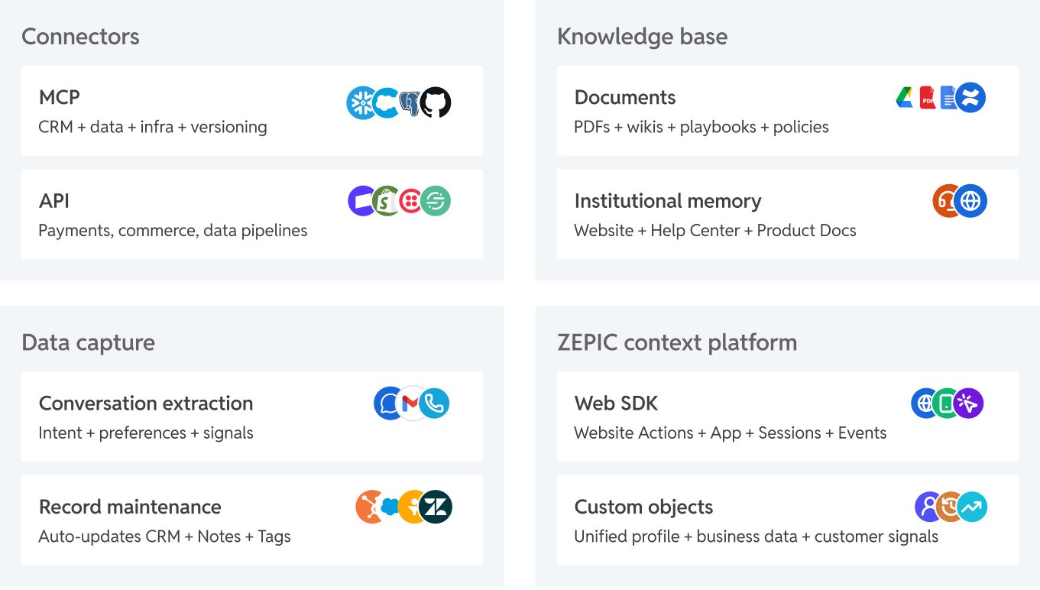This screenshot has width=1040, height=590.
Task: Click the blue phone call icon
Action: pyautogui.click(x=435, y=403)
